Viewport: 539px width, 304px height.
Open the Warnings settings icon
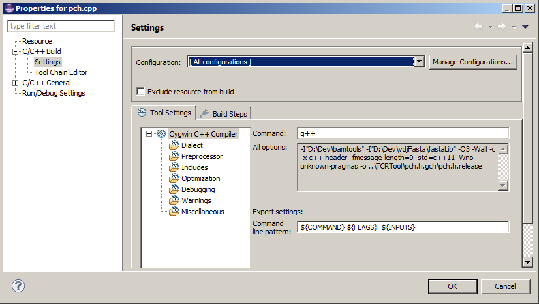click(x=174, y=200)
